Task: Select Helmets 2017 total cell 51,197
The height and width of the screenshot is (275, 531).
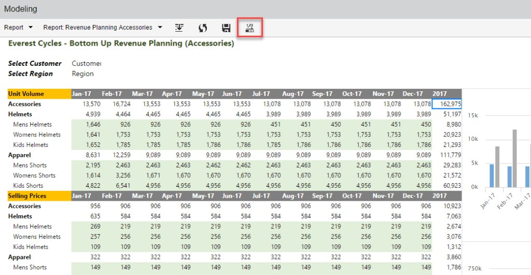Action: click(446, 114)
